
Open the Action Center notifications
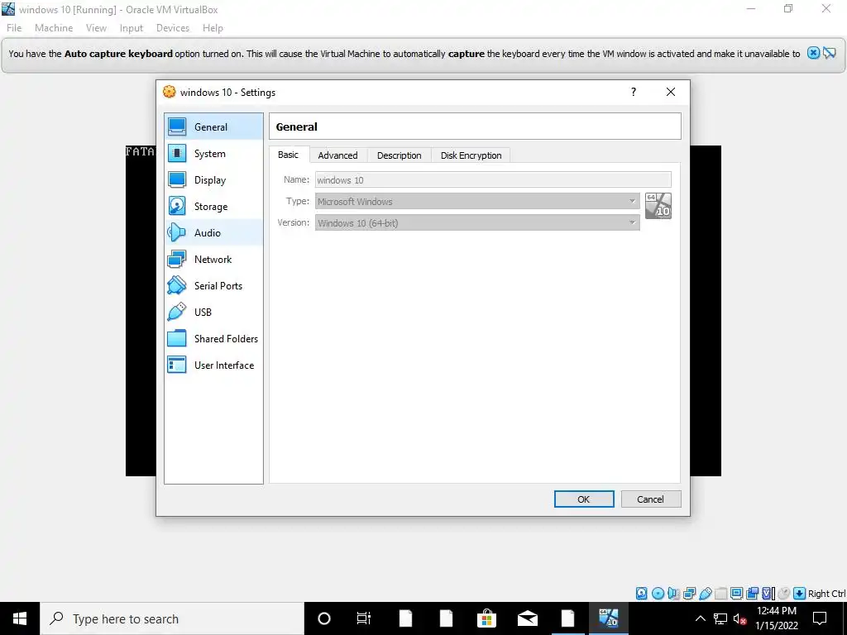820,618
